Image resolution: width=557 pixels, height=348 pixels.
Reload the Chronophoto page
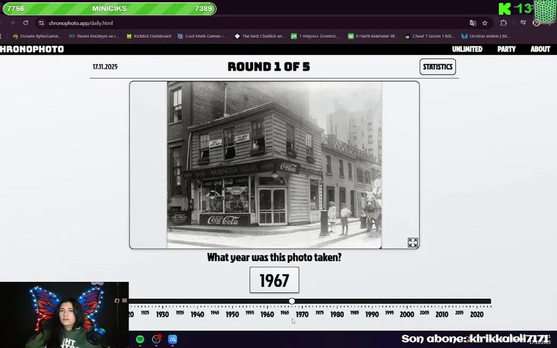pos(26,23)
